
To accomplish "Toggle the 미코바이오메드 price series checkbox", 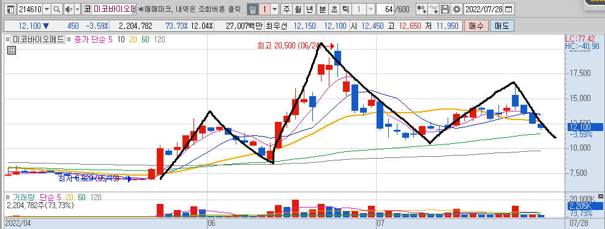I will click(x=8, y=39).
